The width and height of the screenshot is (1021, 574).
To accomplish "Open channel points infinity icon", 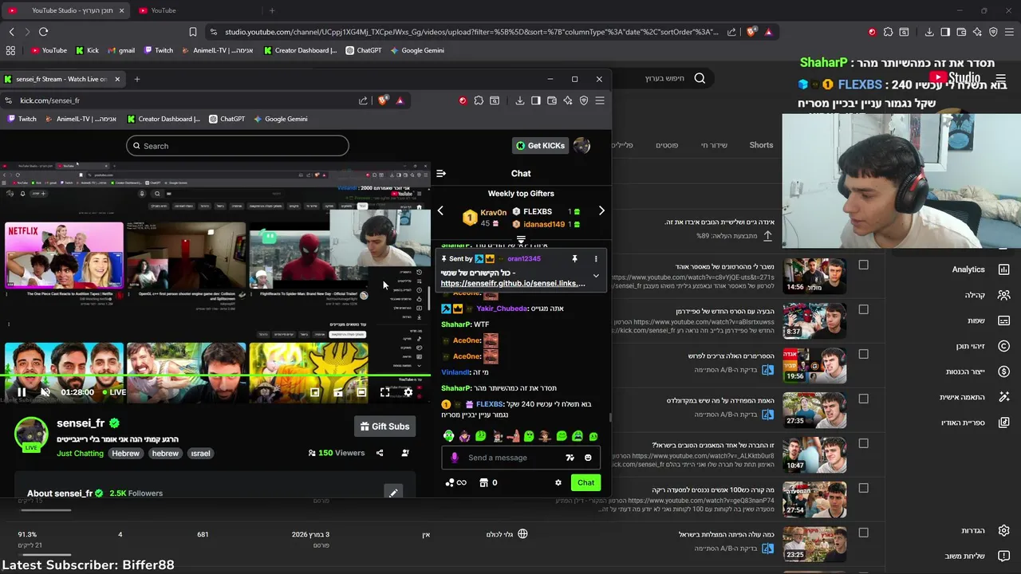I will pos(455,482).
